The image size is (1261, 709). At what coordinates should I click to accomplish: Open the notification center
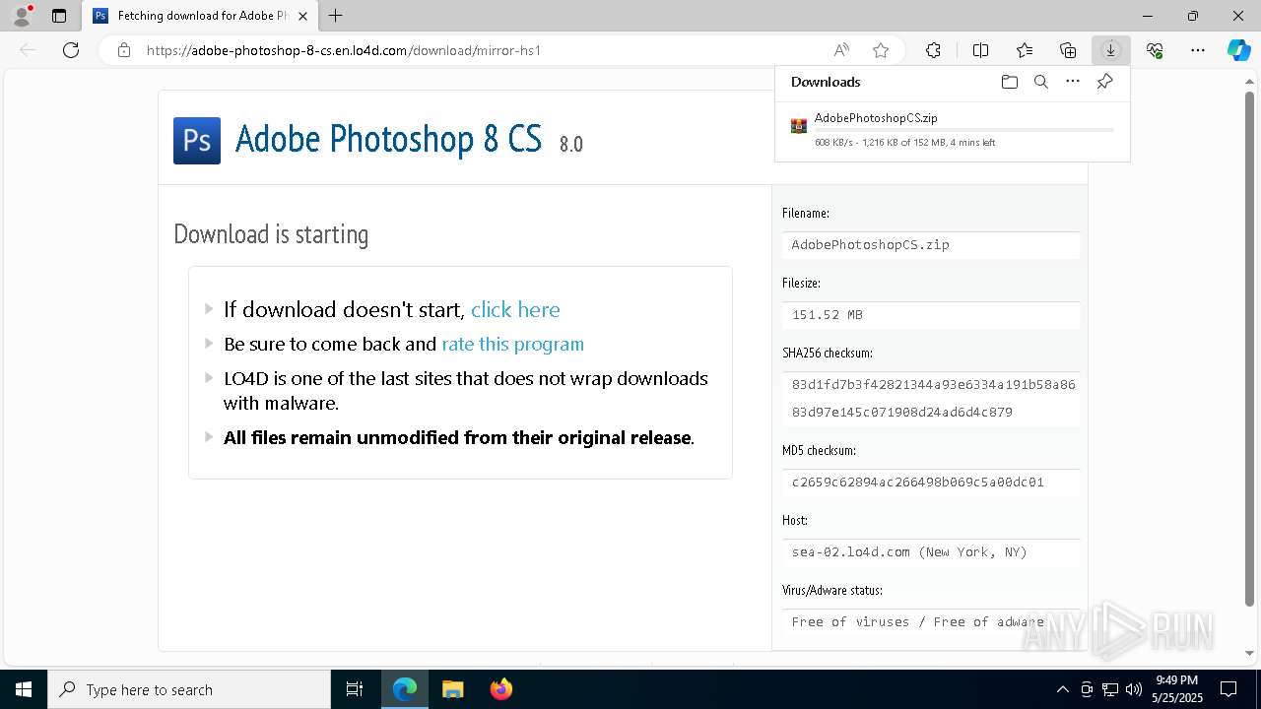click(x=1228, y=689)
